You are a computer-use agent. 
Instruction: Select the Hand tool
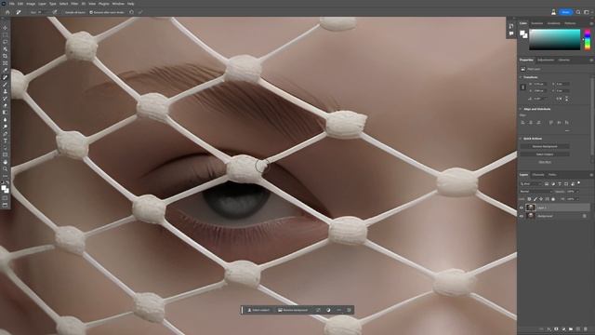tap(5, 162)
